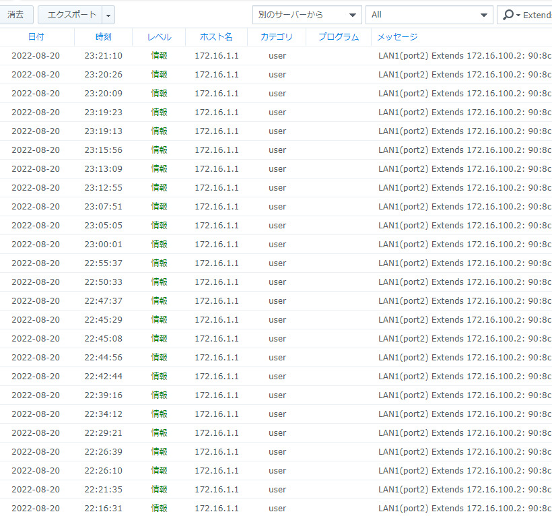
Task: Click the ホスト名 column header
Action: pyautogui.click(x=216, y=37)
